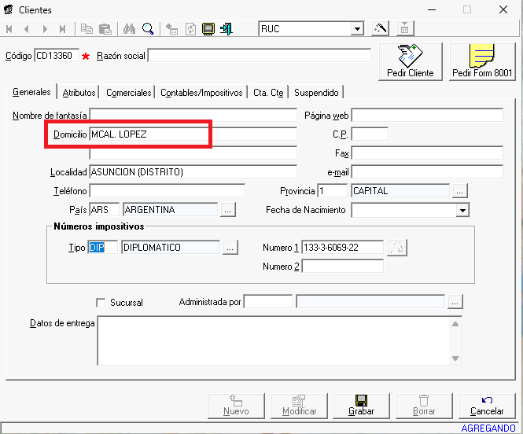Click the Razón social input field
This screenshot has height=434, width=523.
click(x=259, y=56)
